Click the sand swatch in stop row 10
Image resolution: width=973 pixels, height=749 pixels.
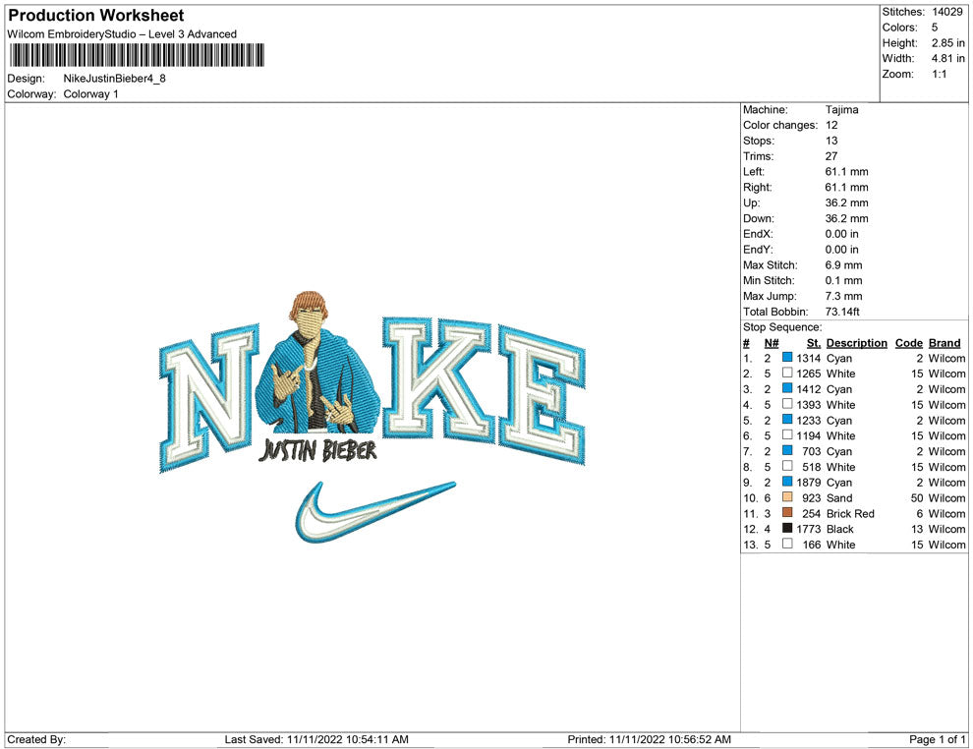click(787, 497)
